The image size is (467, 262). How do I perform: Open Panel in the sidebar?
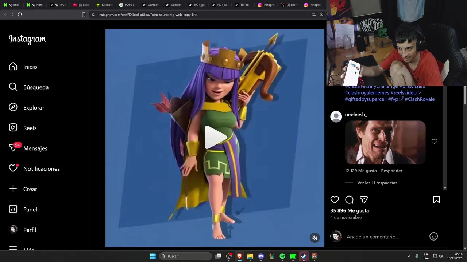pos(23,210)
